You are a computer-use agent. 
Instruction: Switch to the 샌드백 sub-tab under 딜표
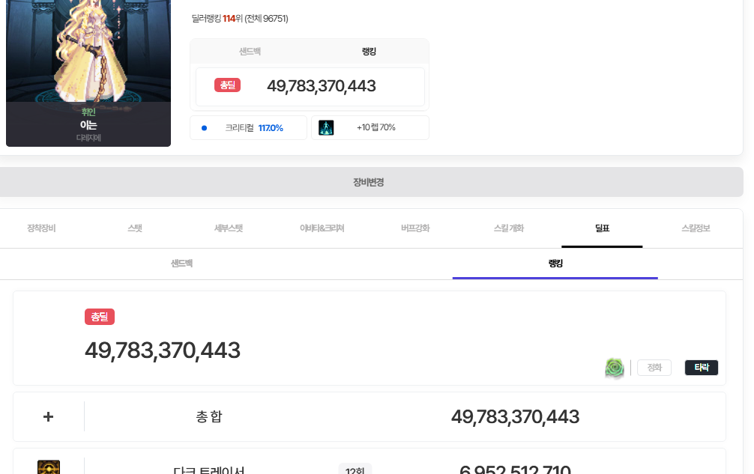pos(181,264)
